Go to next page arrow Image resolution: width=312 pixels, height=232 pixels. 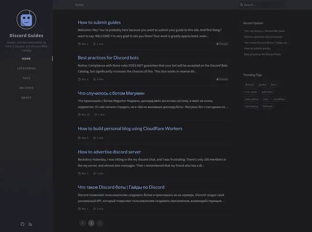tap(100, 223)
